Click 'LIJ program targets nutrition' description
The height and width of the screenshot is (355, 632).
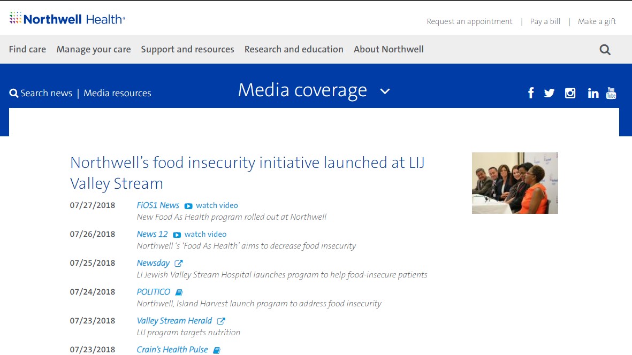(188, 333)
